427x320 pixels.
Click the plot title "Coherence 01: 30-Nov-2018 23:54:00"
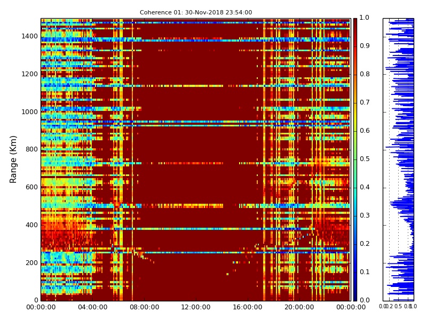[196, 12]
